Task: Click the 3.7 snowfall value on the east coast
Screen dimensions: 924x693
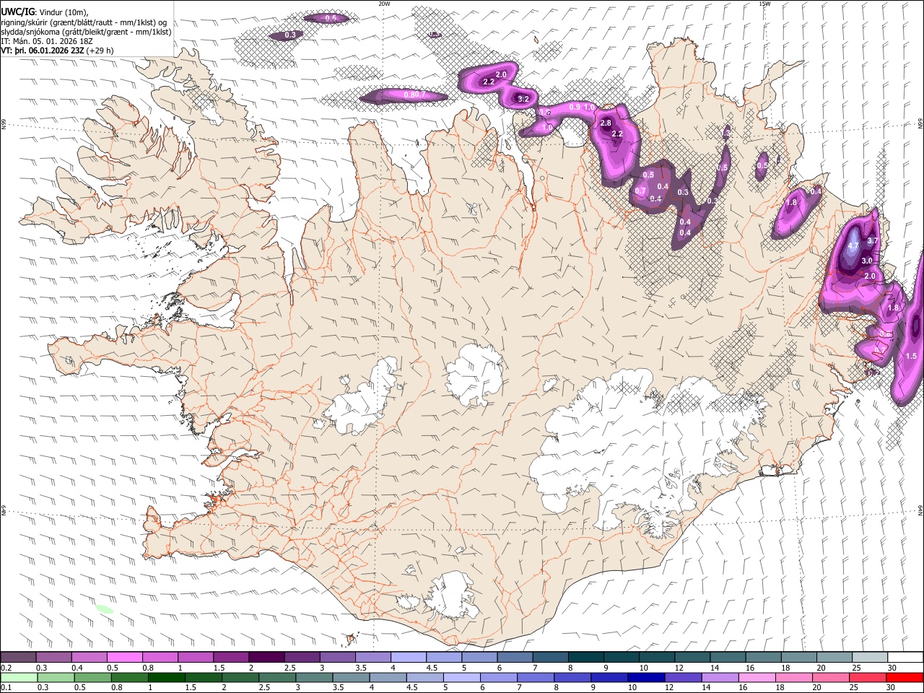Action: (x=872, y=241)
